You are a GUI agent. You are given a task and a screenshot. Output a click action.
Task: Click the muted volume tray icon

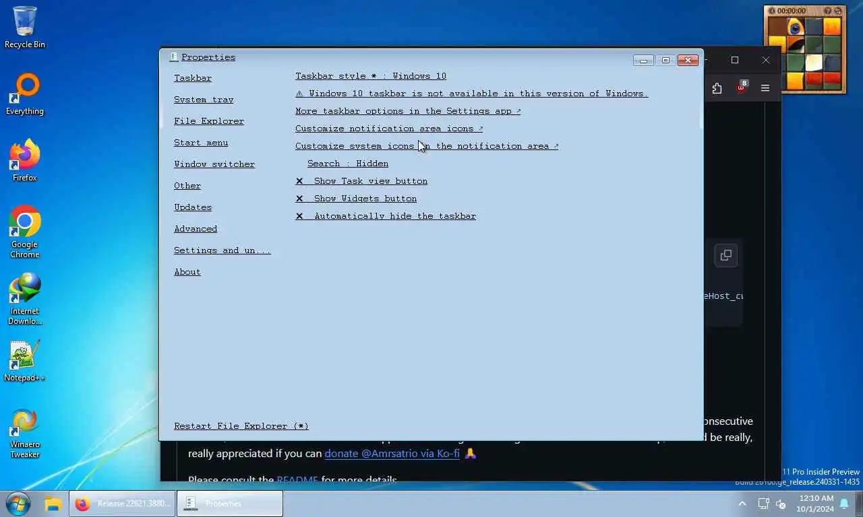[781, 504]
